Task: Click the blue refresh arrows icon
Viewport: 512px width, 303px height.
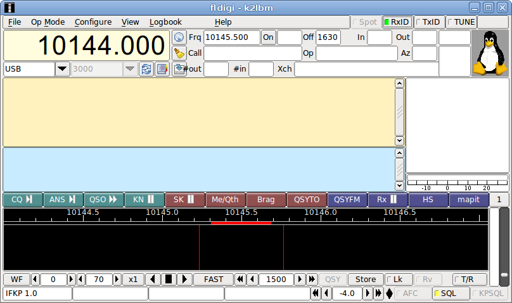Action: 146,69
